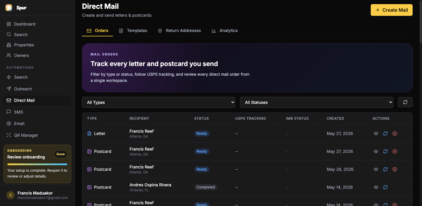Click Orlando, FL location text
Image resolution: width=422 pixels, height=206 pixels.
click(x=139, y=190)
